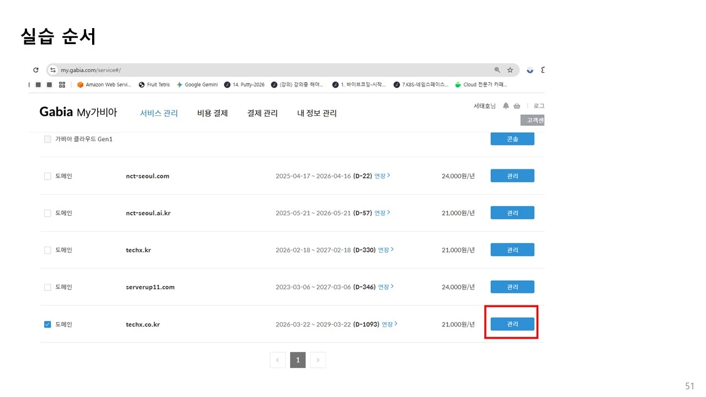
Task: Open the (강의) 강의중 해야 bookmark
Action: (297, 84)
